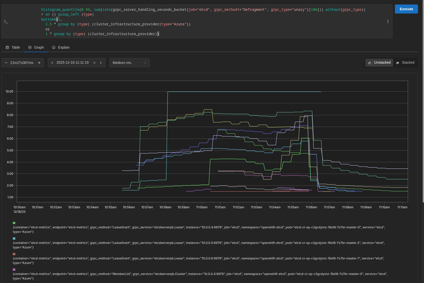This screenshot has width=424, height=283.
Task: Click the terminal prompt icon beside query
Action: (6, 22)
